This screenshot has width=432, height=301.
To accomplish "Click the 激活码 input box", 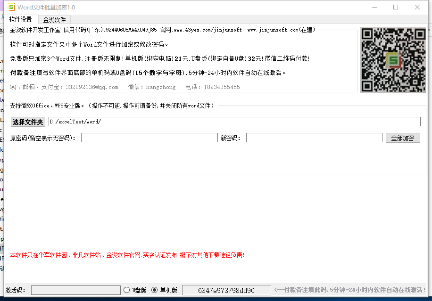I will click(x=75, y=290).
